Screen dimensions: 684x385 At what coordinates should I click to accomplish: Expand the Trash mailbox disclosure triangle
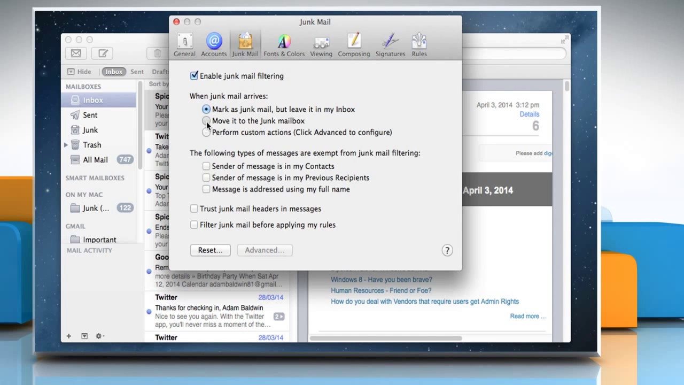(66, 145)
